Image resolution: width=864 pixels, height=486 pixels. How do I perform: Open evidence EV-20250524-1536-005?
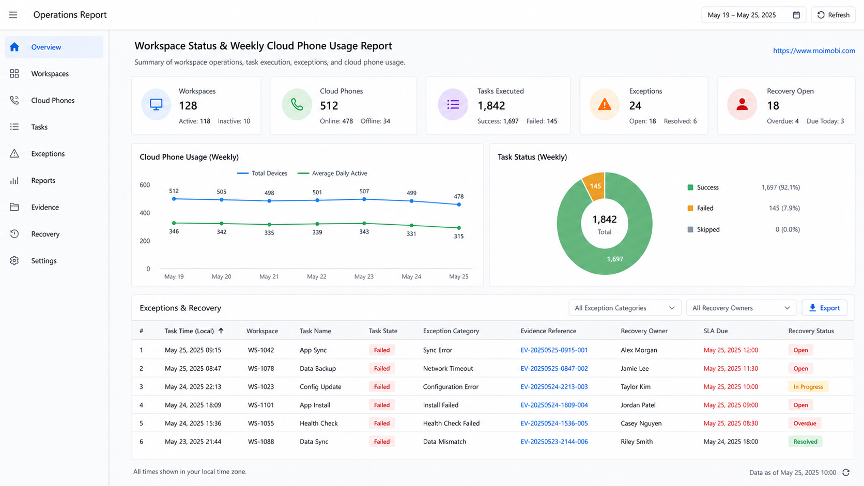[x=554, y=424]
